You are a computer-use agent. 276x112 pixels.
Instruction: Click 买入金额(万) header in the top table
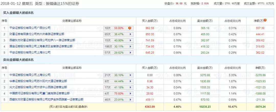(150, 21)
